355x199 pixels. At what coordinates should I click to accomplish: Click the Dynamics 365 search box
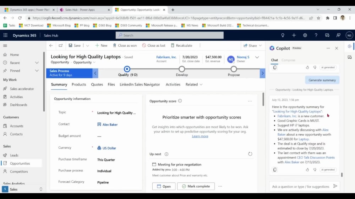[170, 35]
